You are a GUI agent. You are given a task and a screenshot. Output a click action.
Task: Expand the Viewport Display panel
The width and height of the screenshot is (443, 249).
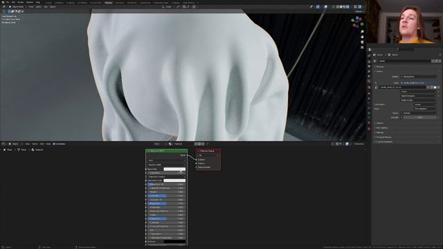pos(383,137)
